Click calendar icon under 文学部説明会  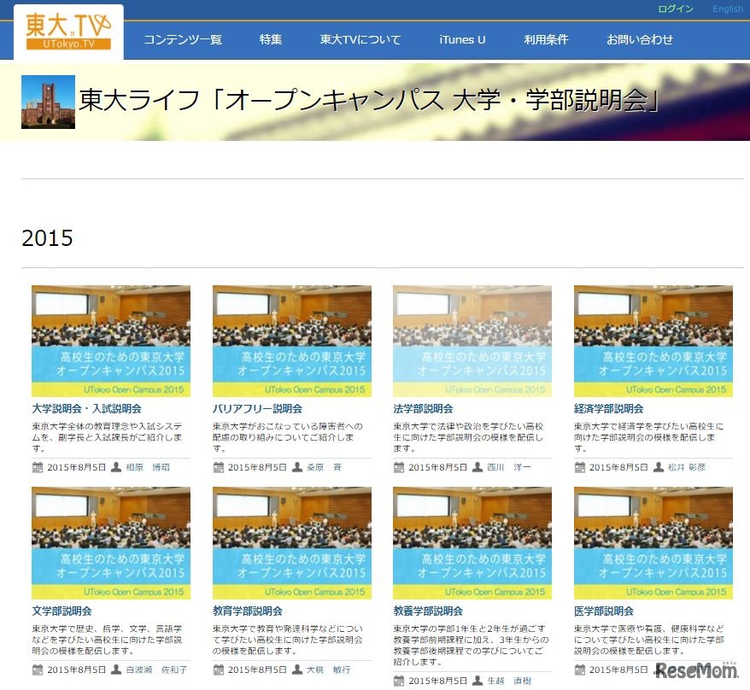(x=38, y=670)
